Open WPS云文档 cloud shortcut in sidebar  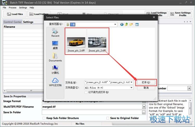(x=55, y=82)
